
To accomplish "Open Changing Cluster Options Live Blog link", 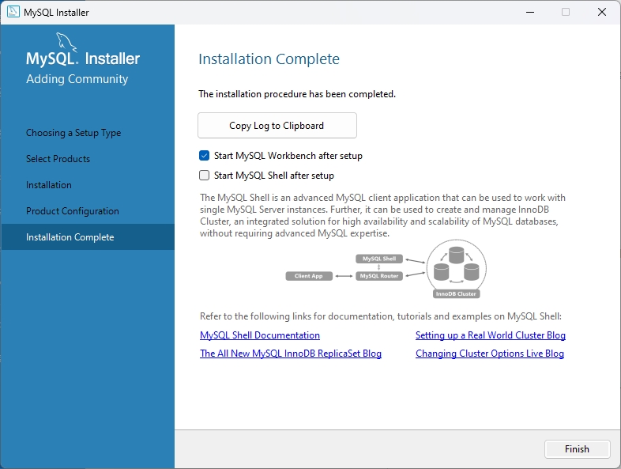I will coord(490,354).
